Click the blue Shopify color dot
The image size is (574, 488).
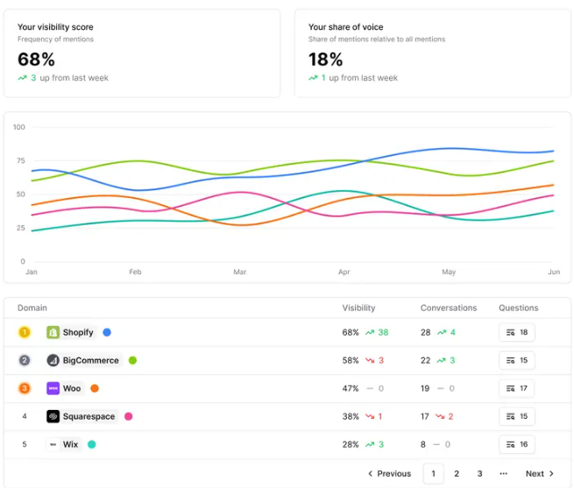point(107,333)
